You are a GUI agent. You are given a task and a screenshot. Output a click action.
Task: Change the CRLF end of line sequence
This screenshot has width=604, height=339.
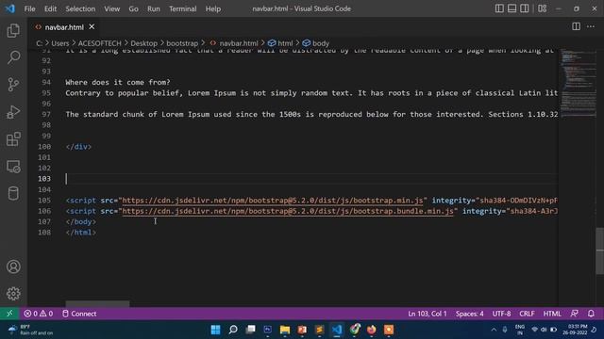coord(527,314)
